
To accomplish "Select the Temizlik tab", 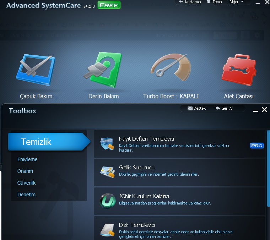I will tap(49, 142).
